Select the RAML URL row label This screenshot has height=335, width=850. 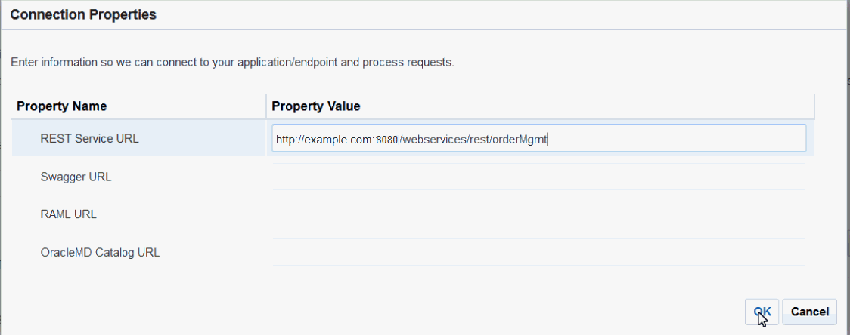click(x=68, y=214)
